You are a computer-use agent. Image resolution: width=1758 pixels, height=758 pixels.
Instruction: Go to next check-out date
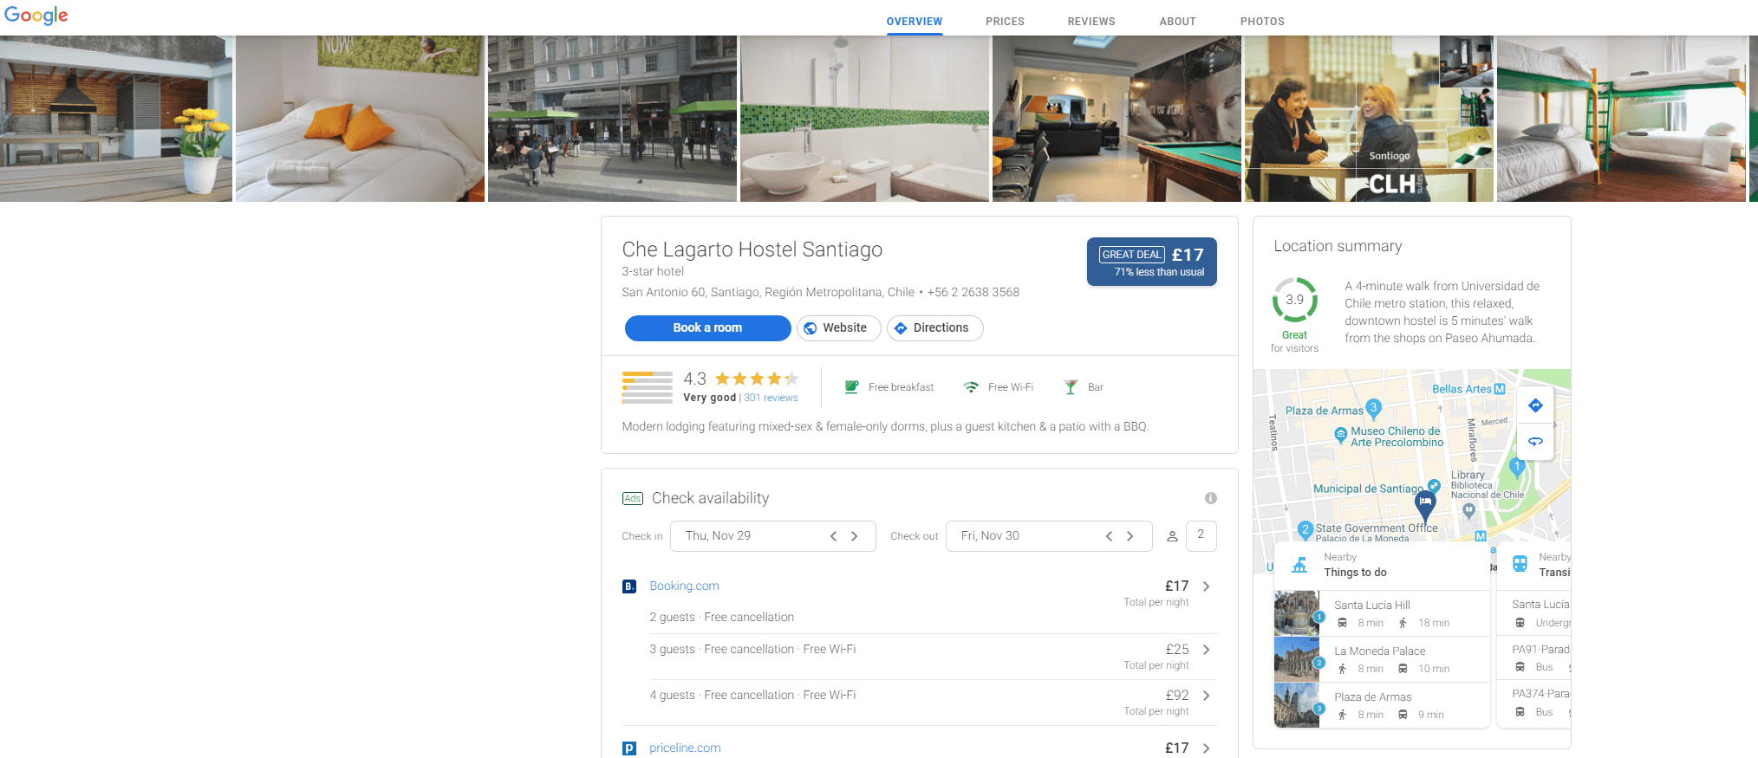[x=1130, y=536]
